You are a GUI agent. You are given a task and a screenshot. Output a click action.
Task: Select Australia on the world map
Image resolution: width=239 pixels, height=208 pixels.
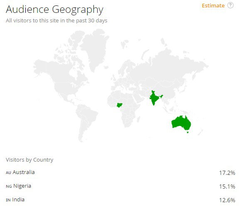pyautogui.click(x=181, y=123)
